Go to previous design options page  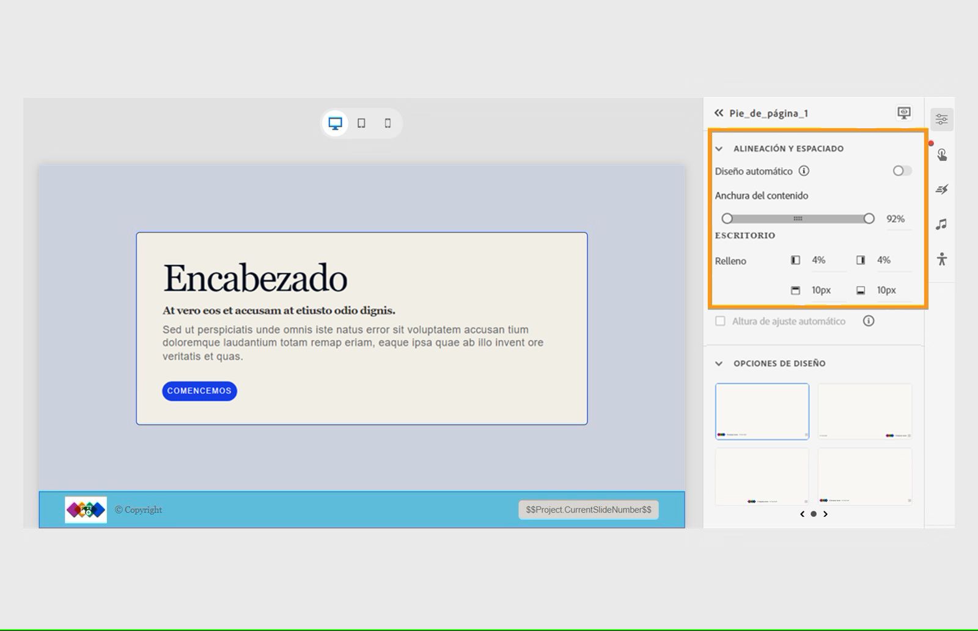pos(802,514)
